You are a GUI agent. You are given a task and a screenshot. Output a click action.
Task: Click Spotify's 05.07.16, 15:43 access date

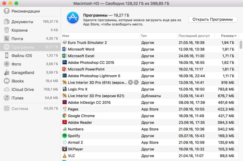click(x=191, y=136)
